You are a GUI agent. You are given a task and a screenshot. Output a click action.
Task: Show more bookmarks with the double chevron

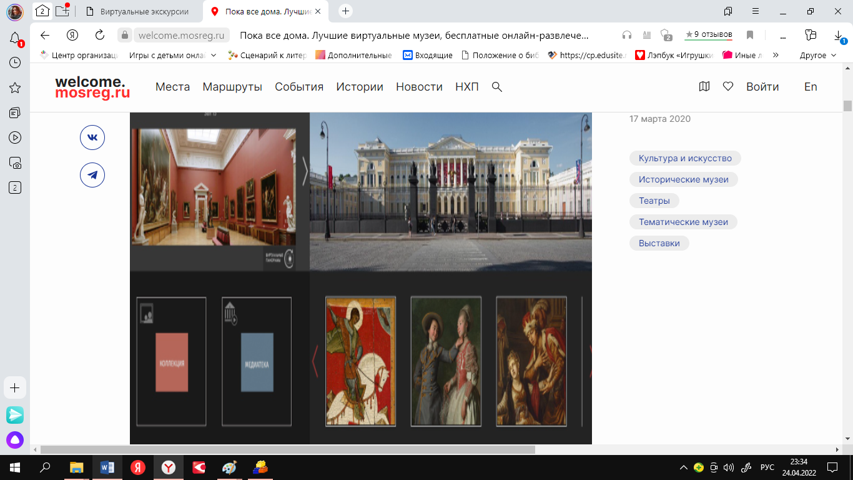click(776, 55)
